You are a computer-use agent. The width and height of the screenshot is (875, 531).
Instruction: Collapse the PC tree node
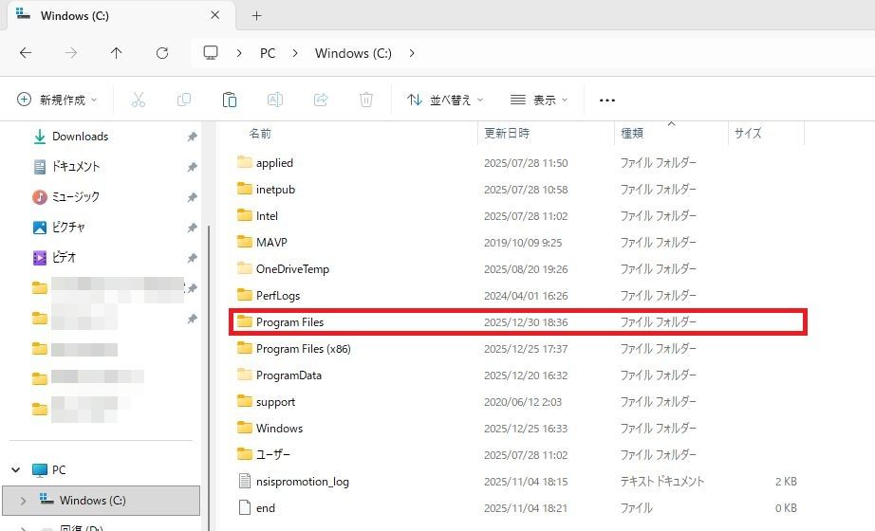point(16,469)
